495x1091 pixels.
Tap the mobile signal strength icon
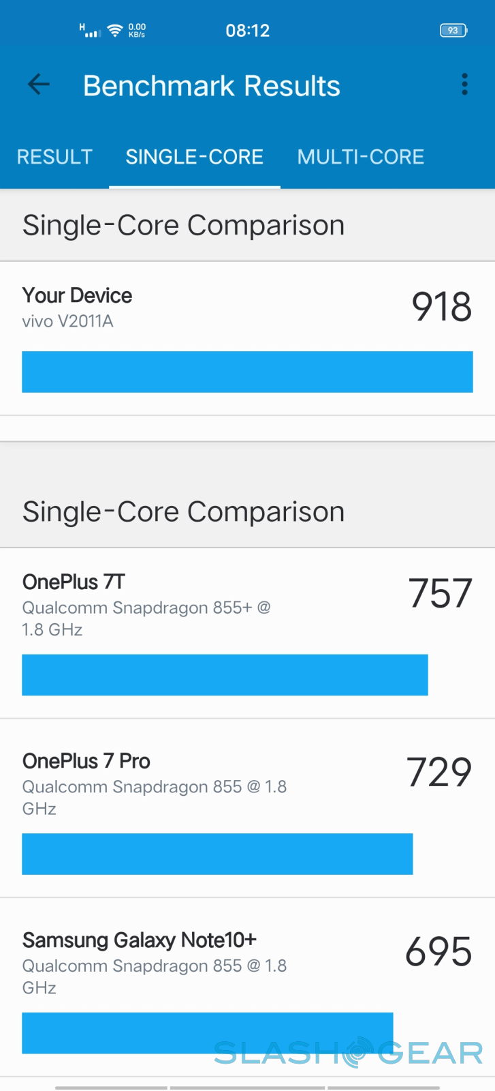[x=90, y=31]
